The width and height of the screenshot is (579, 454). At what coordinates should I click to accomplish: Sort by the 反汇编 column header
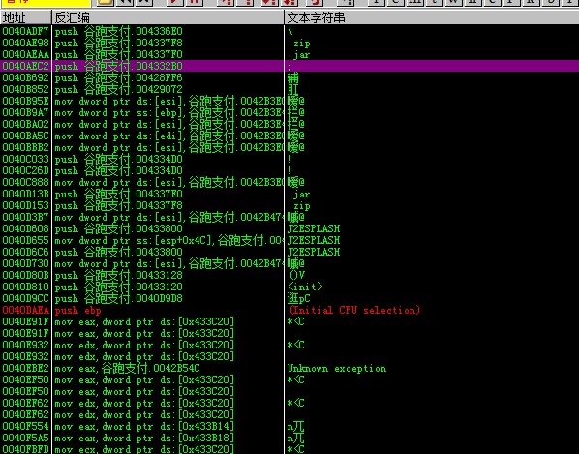[168, 17]
